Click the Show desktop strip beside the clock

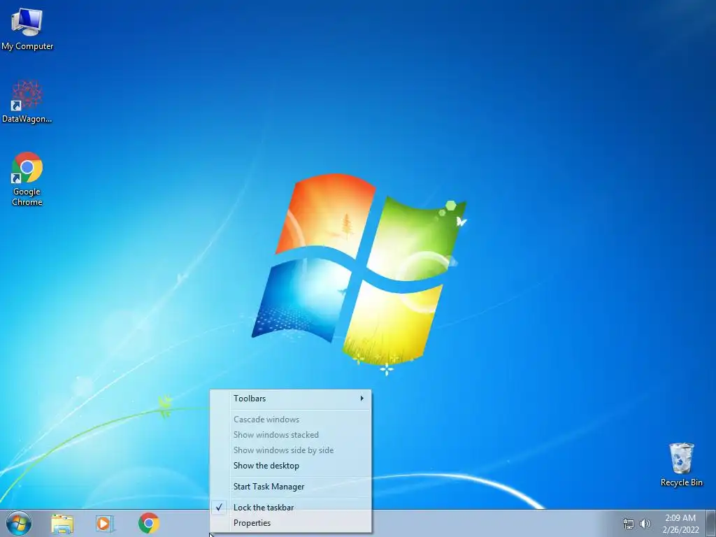tap(710, 524)
